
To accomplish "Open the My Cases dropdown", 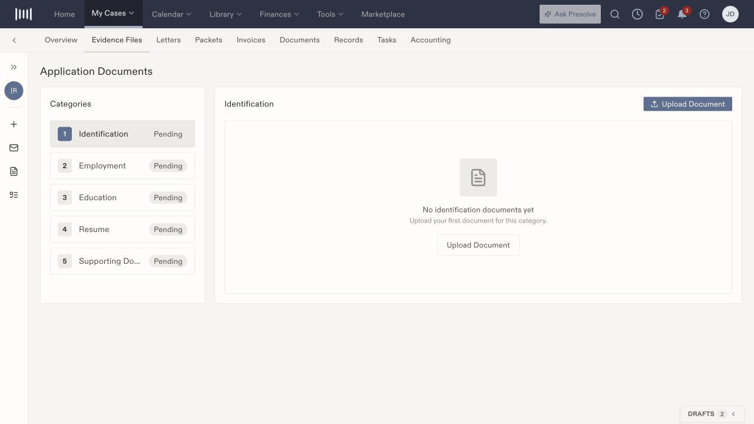I will [113, 14].
